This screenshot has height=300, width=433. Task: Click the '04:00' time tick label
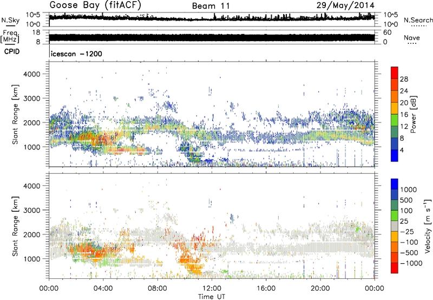pos(103,289)
